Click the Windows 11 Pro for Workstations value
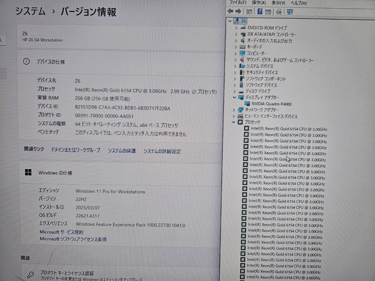Screen dimensions: 375x281 (x=110, y=191)
